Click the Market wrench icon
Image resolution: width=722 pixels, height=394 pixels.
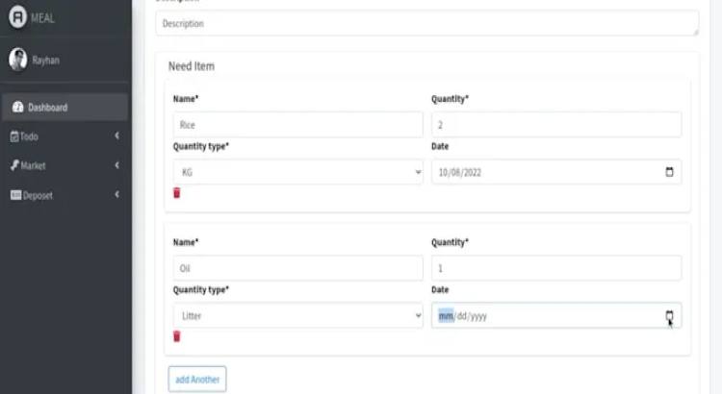[x=14, y=165]
